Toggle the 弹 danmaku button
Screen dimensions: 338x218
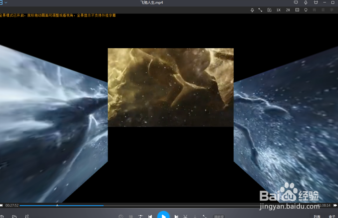pos(131,216)
